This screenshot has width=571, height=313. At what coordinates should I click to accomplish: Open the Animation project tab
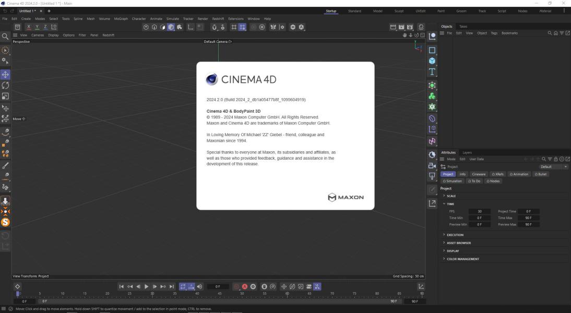519,174
